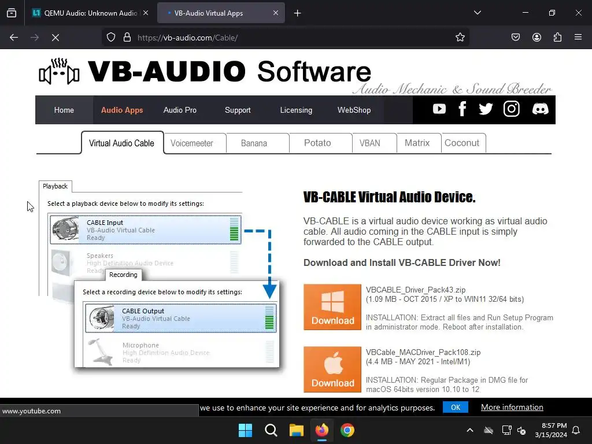Click the CABLE Input device image
The height and width of the screenshot is (444, 592).
65,228
